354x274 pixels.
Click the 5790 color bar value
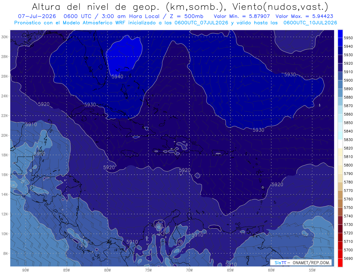pos(348,174)
